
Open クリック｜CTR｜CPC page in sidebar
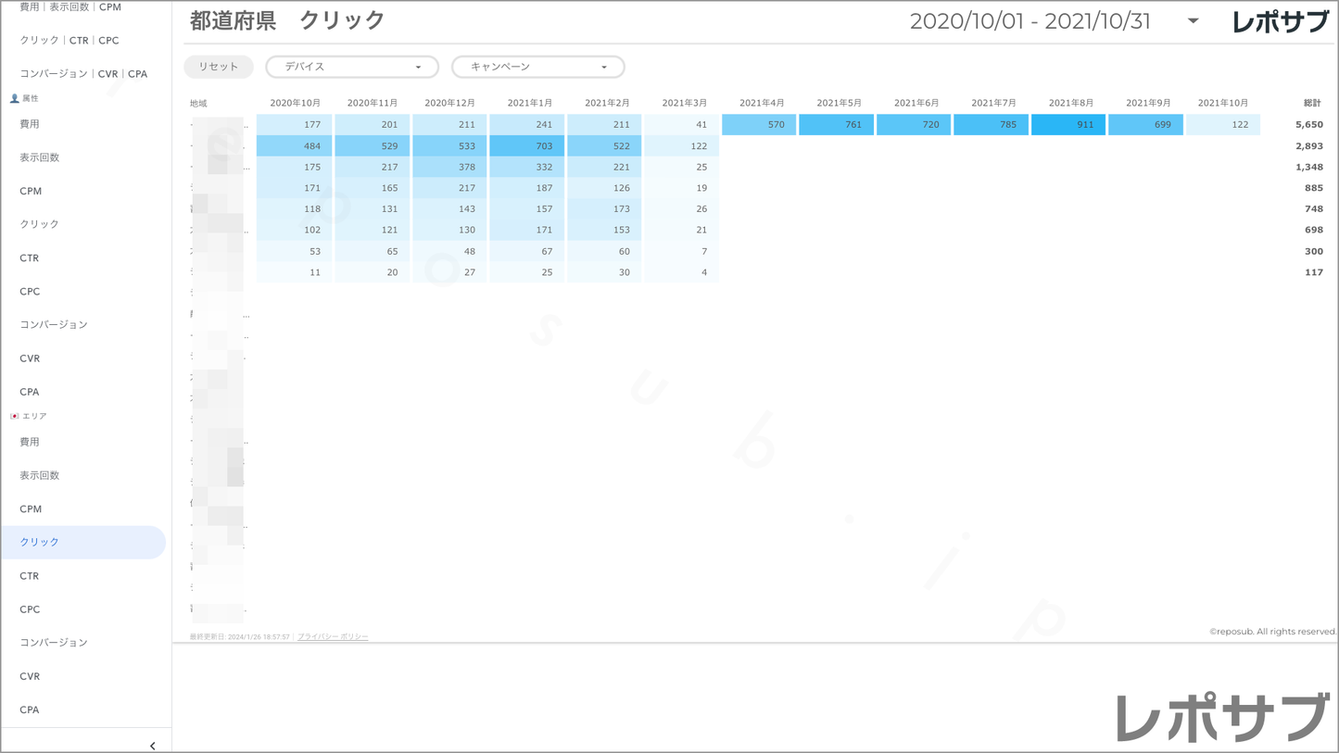click(69, 41)
